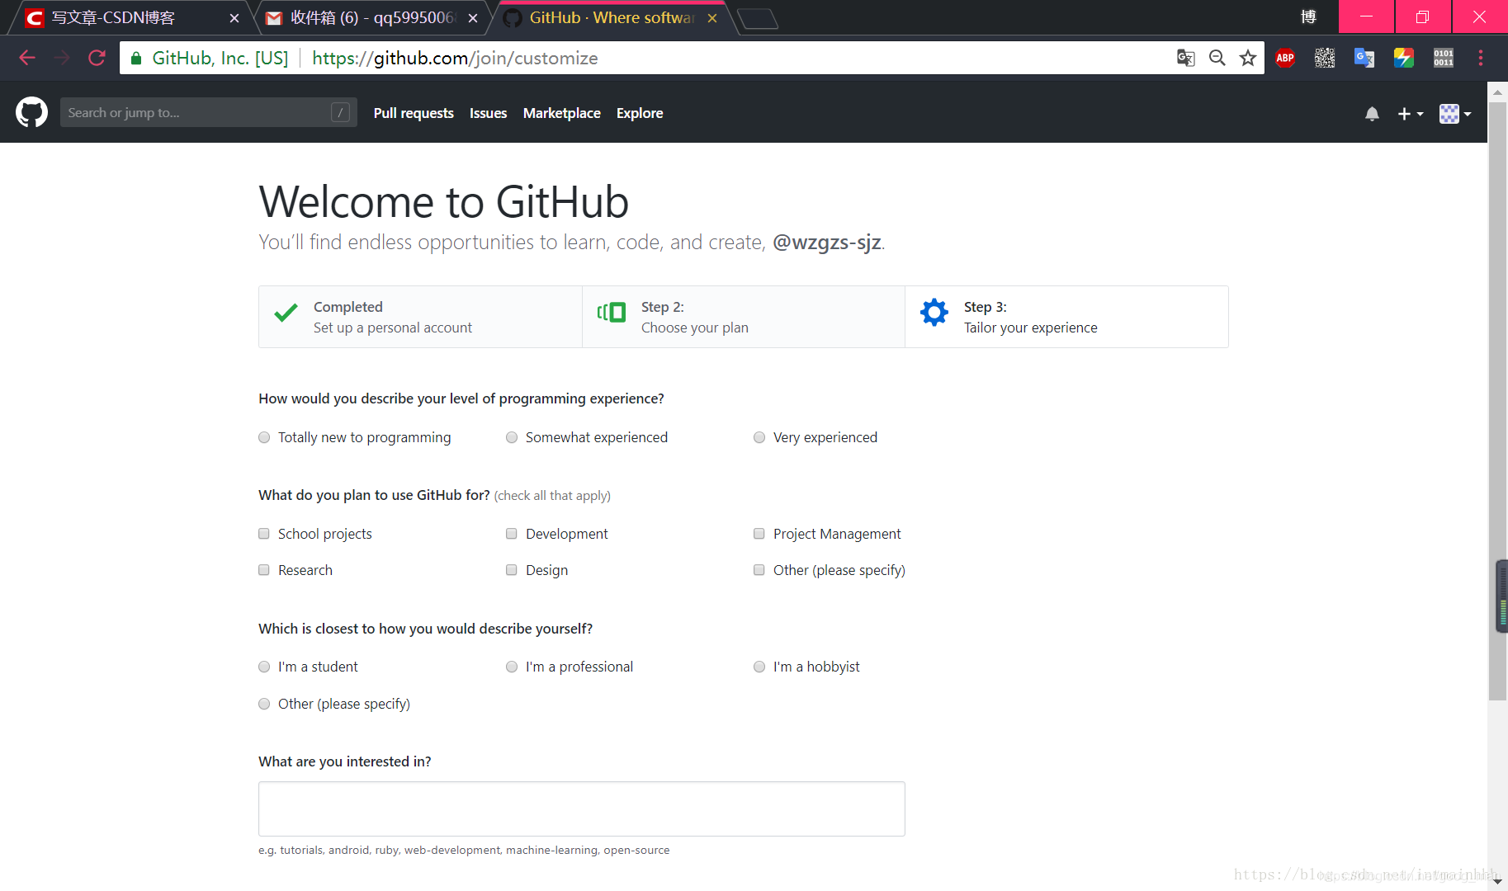This screenshot has width=1508, height=891.
Task: Click the Welcome to GitHub heading
Action: (x=444, y=202)
